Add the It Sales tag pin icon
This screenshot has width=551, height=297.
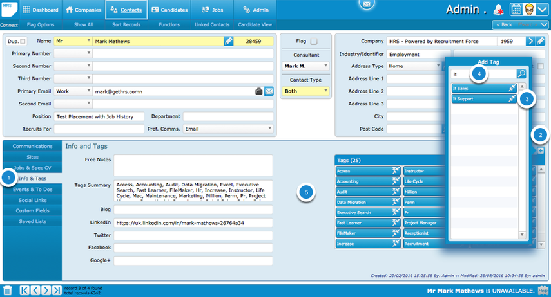[x=512, y=88]
